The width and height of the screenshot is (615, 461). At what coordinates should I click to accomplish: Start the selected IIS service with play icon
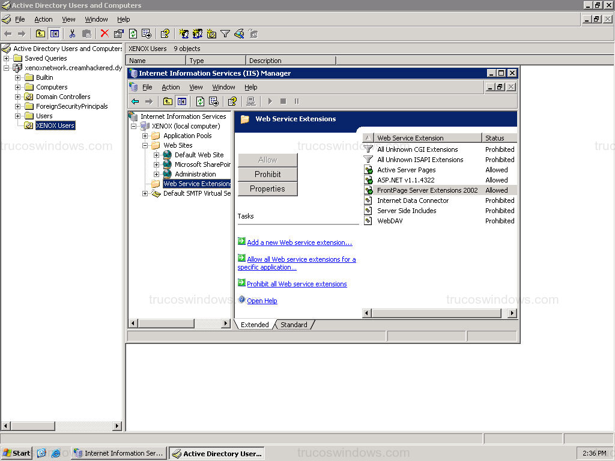tap(269, 101)
